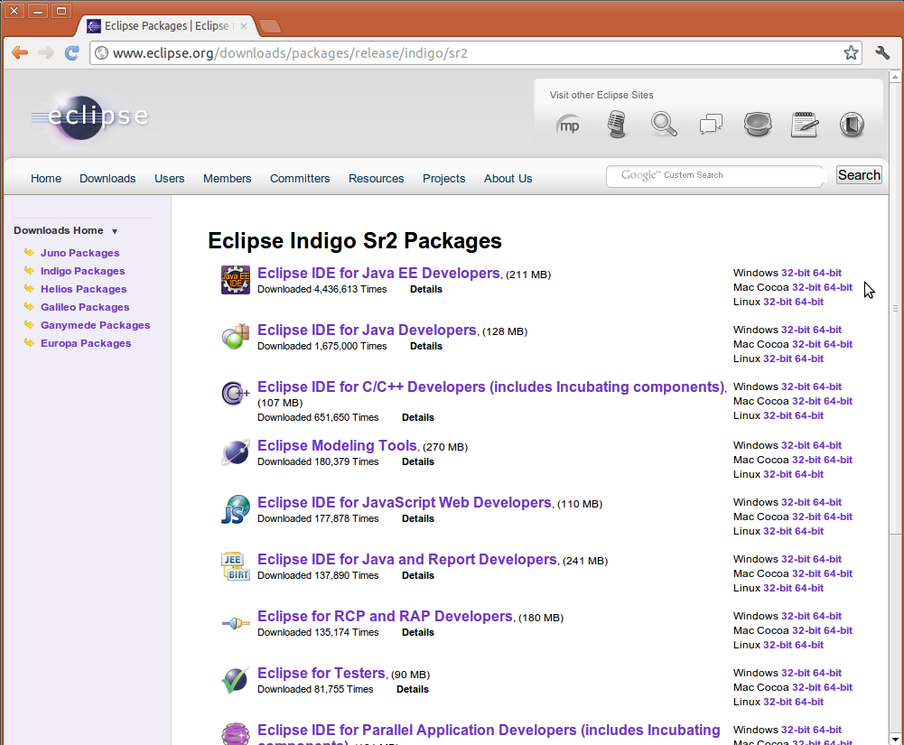Open the Downloads menu item
904x745 pixels.
point(107,179)
